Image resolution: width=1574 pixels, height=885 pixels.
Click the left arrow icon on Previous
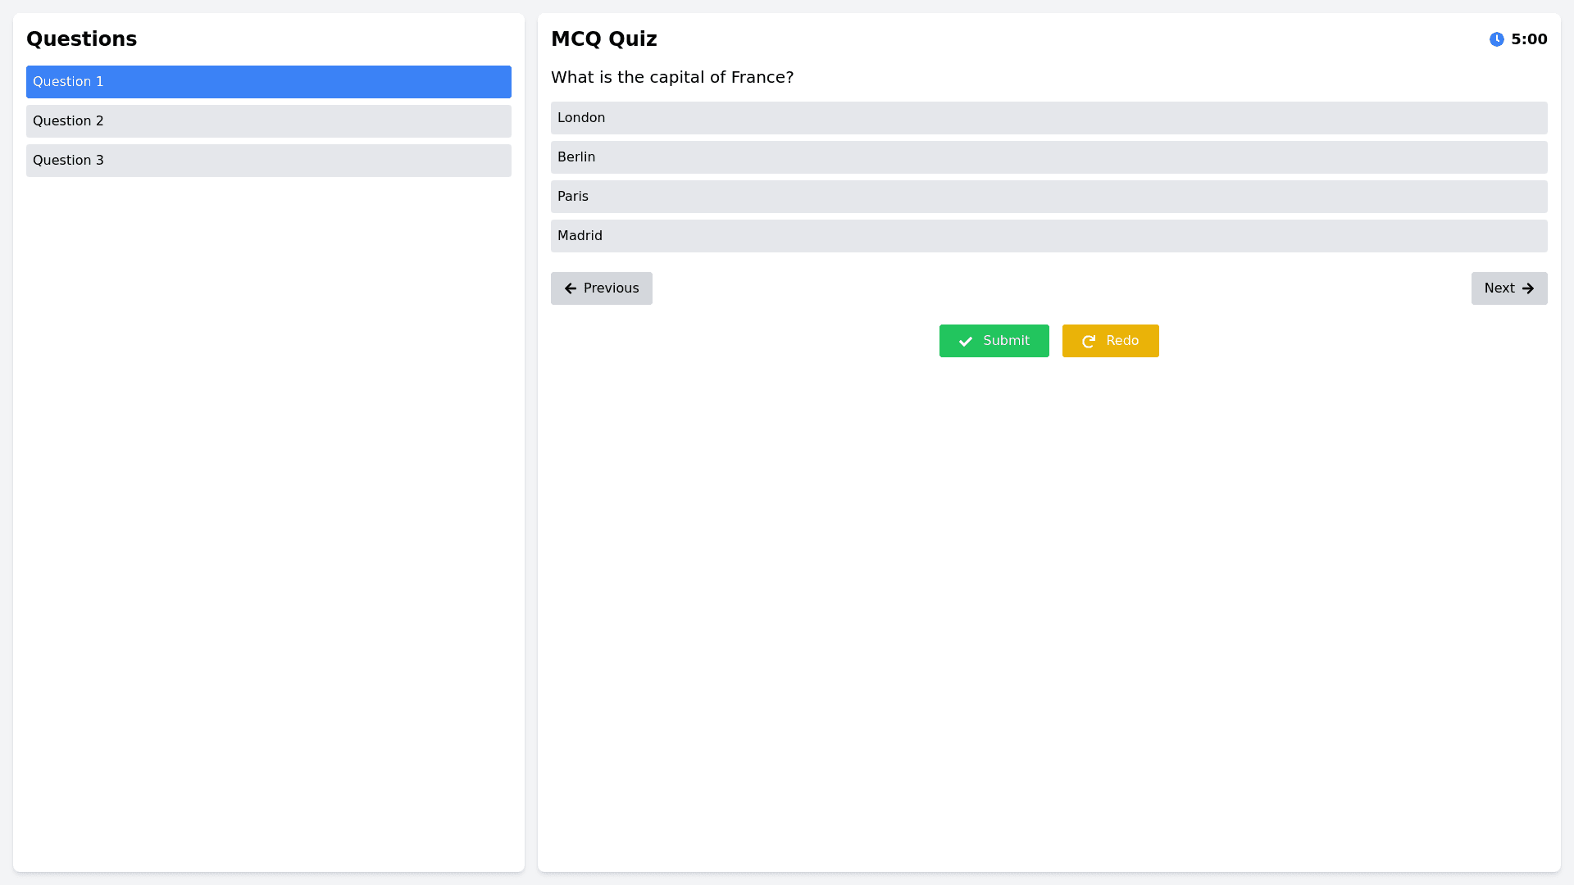pyautogui.click(x=571, y=288)
